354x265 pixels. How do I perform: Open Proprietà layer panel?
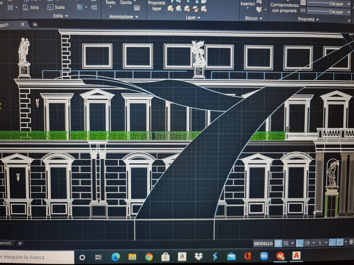157,6
